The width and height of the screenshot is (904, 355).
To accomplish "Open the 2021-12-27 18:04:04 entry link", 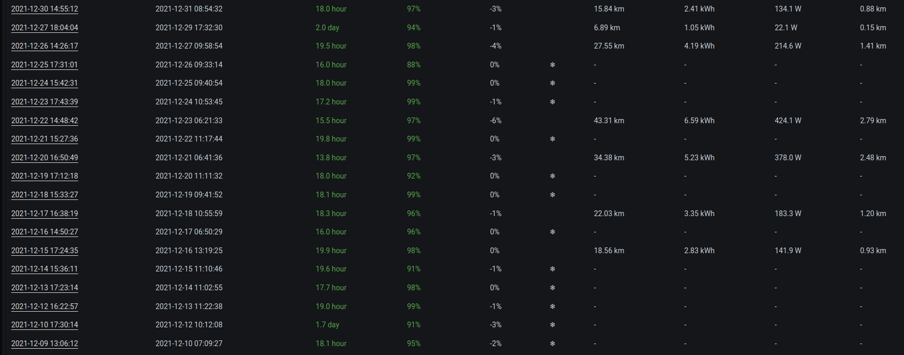I will (x=44, y=28).
